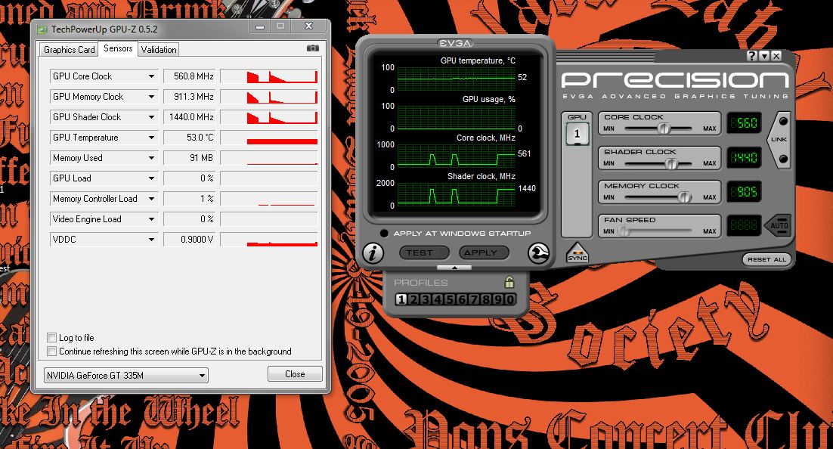
Task: Click the Memory Clock slider handle
Action: [685, 197]
